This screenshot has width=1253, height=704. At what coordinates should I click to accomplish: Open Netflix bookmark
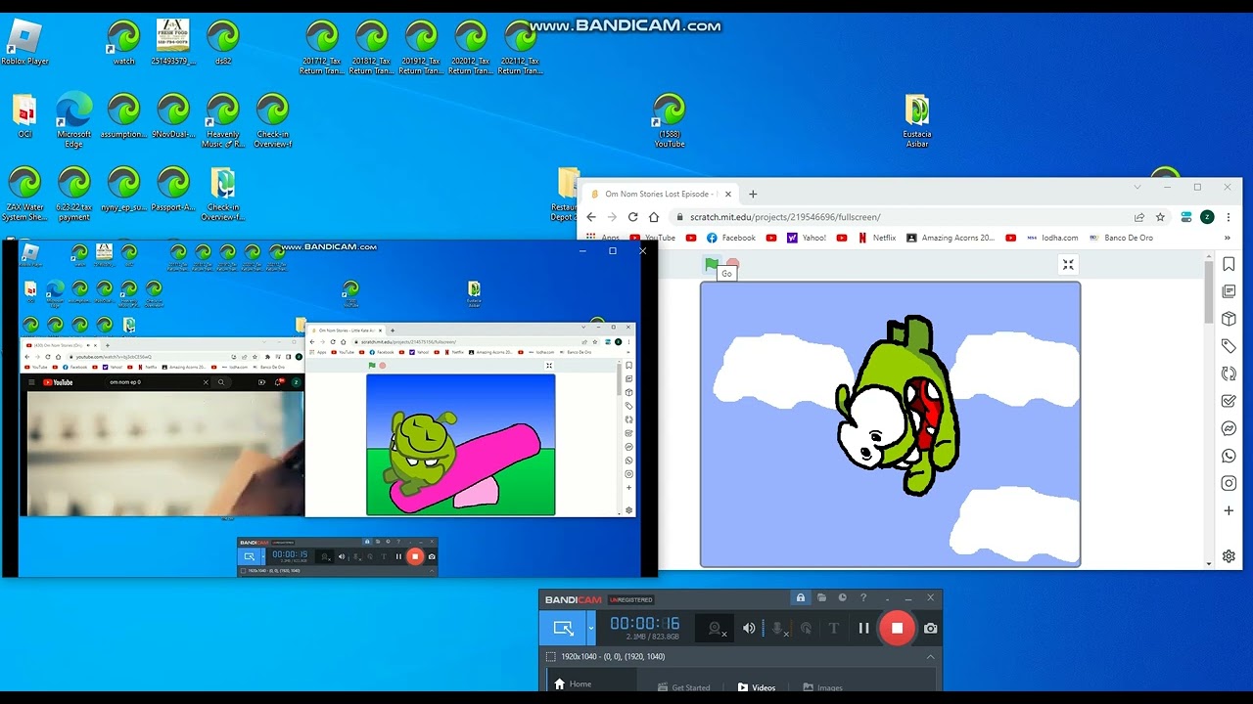coord(877,238)
